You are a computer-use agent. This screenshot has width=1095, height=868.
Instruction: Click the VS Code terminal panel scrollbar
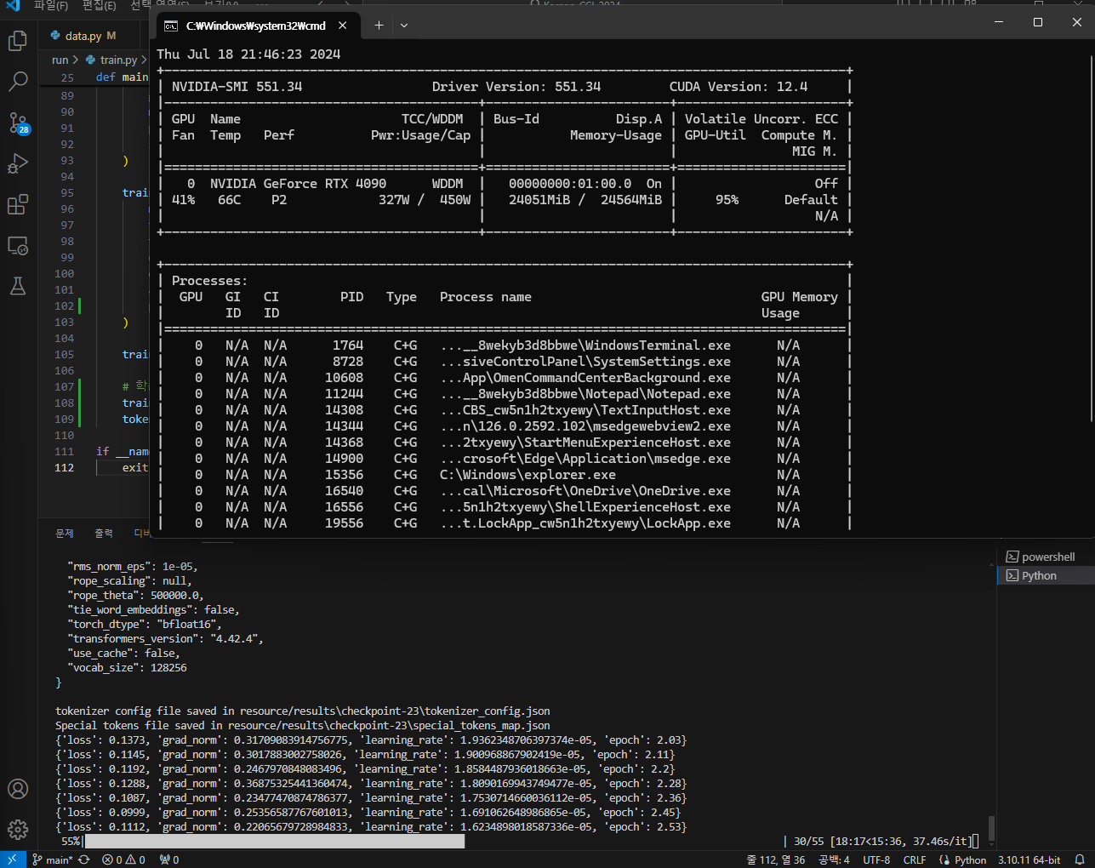[x=991, y=828]
